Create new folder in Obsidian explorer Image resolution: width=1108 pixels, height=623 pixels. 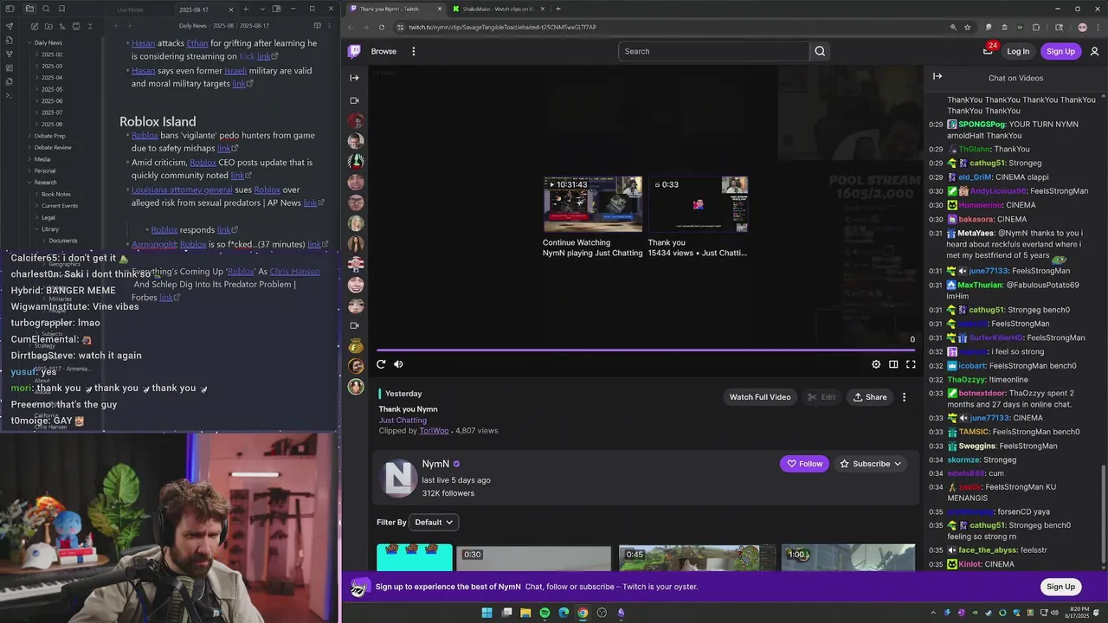coord(48,26)
